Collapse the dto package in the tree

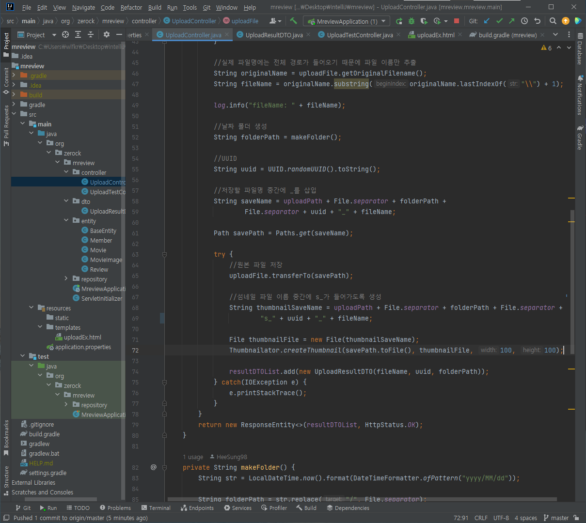tap(66, 201)
